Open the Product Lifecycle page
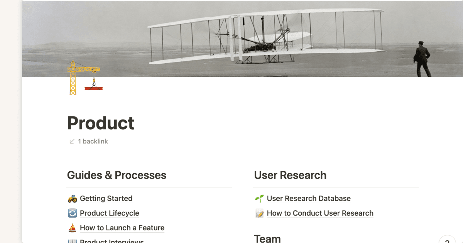This screenshot has width=463, height=243. coord(109,213)
